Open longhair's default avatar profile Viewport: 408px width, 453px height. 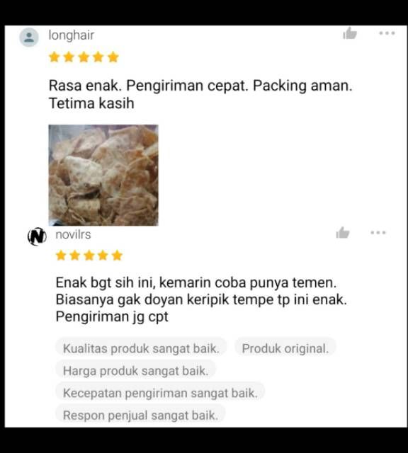point(29,38)
